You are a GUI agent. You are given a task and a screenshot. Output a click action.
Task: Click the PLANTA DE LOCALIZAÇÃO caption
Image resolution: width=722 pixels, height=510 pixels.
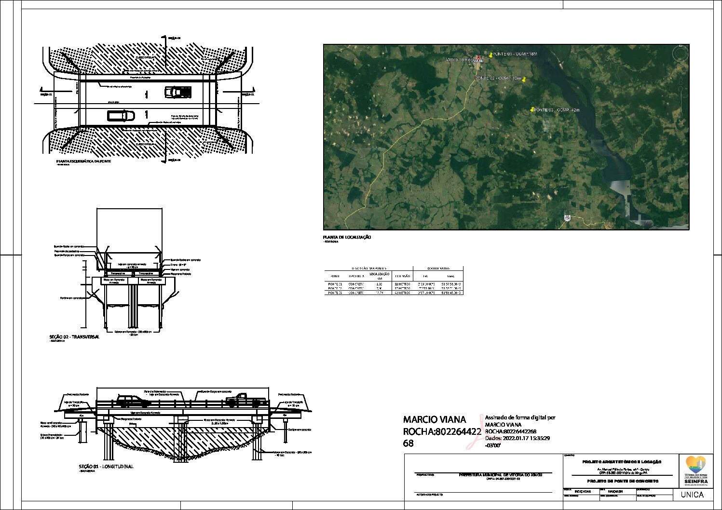[x=347, y=237]
